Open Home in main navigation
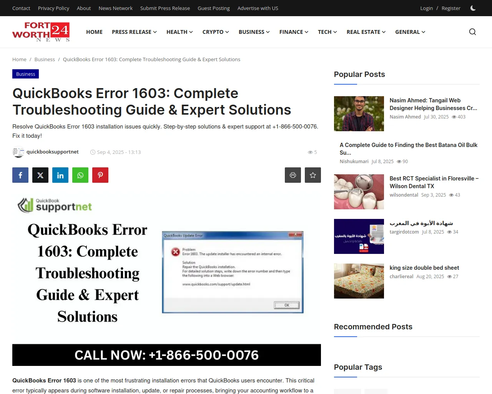The height and width of the screenshot is (394, 492). 94,32
